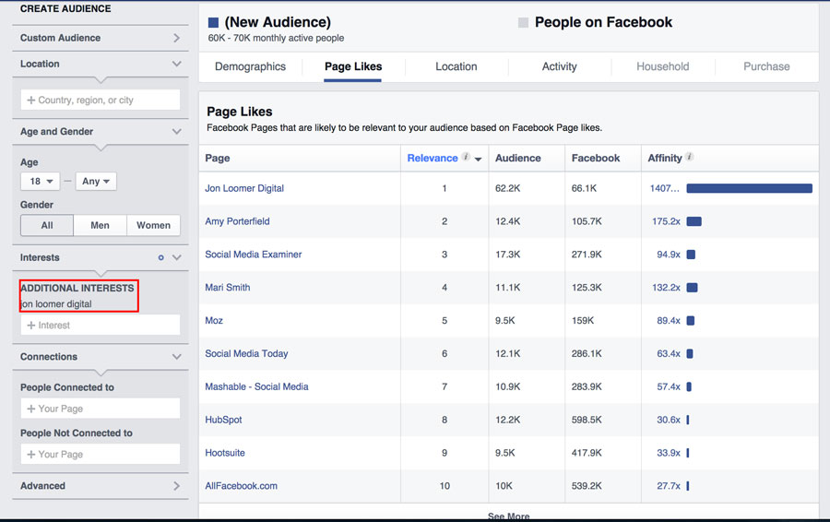The height and width of the screenshot is (522, 830).
Task: Click Your Page field under People Connected to
Action: point(100,409)
